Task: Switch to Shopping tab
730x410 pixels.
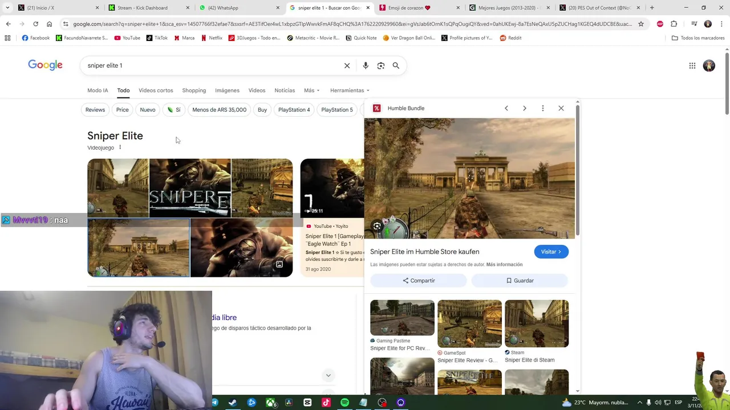Action: pos(194,91)
